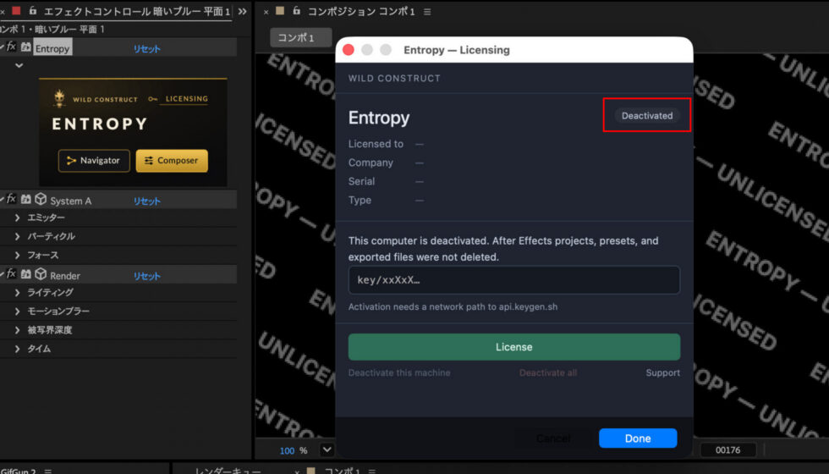The image size is (829, 474).
Task: Reset the Entropy effect
Action: 146,49
